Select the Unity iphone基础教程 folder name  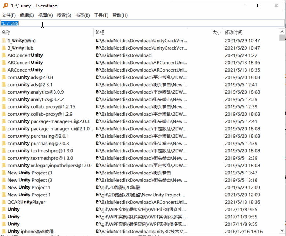tap(30, 232)
